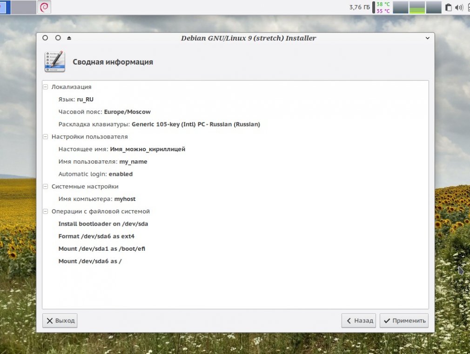470x354 pixels.
Task: Select the Настройки пользователя heading label
Action: coord(90,137)
